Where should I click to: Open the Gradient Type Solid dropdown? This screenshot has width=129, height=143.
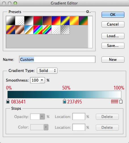(47, 71)
